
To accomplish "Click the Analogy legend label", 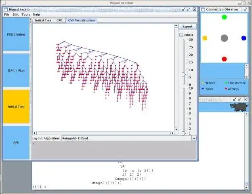I will pos(233,89).
